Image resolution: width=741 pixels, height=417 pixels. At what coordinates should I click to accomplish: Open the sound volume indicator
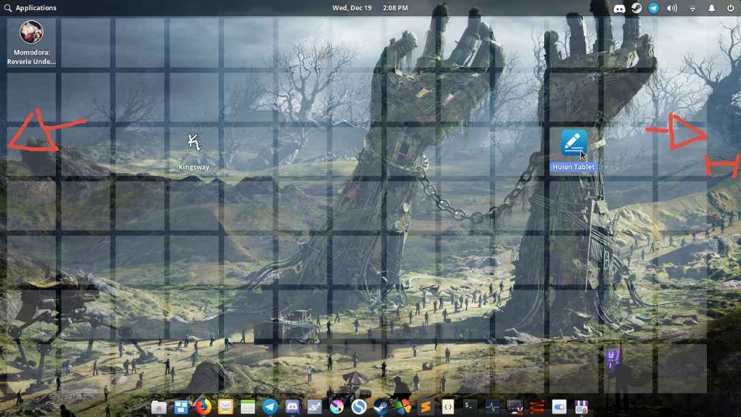[x=672, y=8]
